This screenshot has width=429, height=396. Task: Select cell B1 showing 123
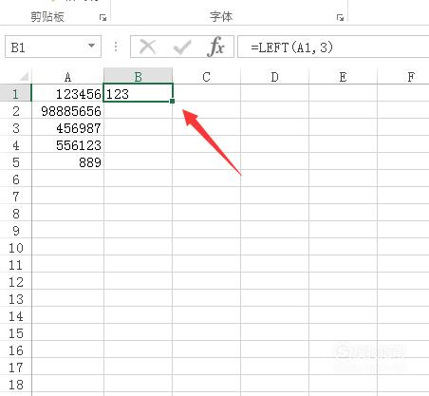point(139,93)
